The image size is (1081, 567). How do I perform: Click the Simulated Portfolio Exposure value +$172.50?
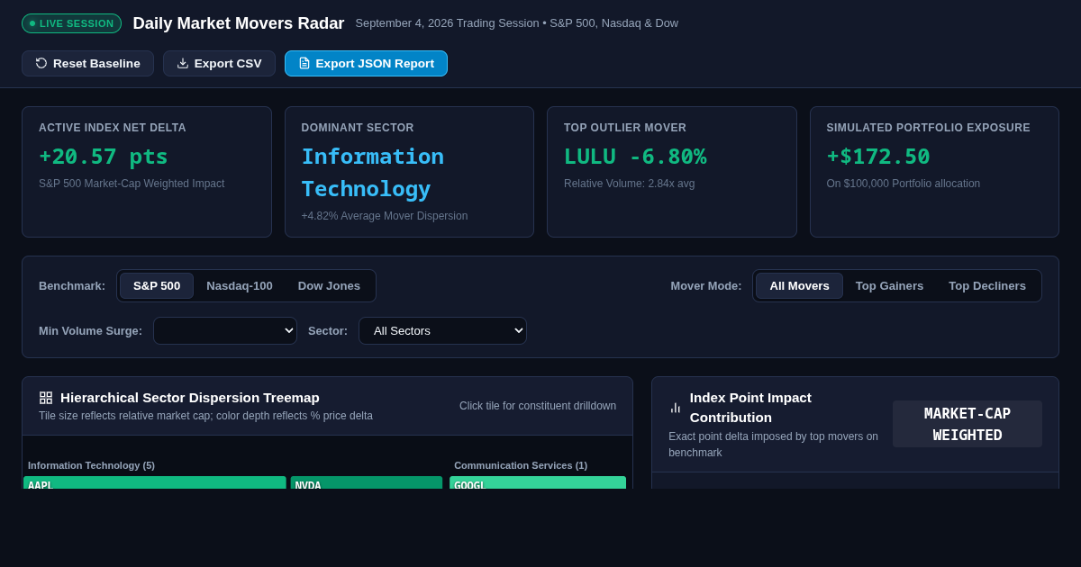tap(878, 157)
